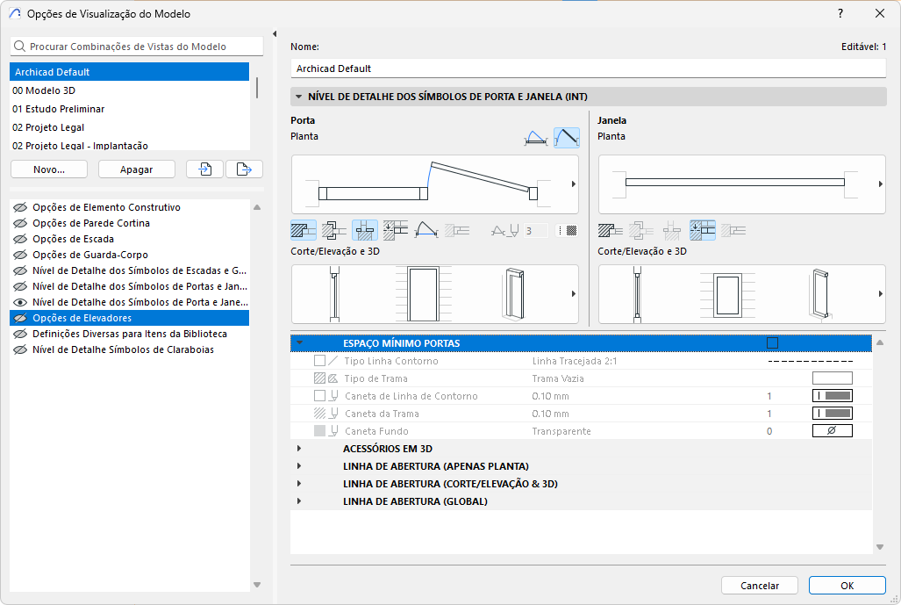Screen dimensions: 901x605
Task: Select the highlighted door opening line icon
Action: click(x=567, y=138)
